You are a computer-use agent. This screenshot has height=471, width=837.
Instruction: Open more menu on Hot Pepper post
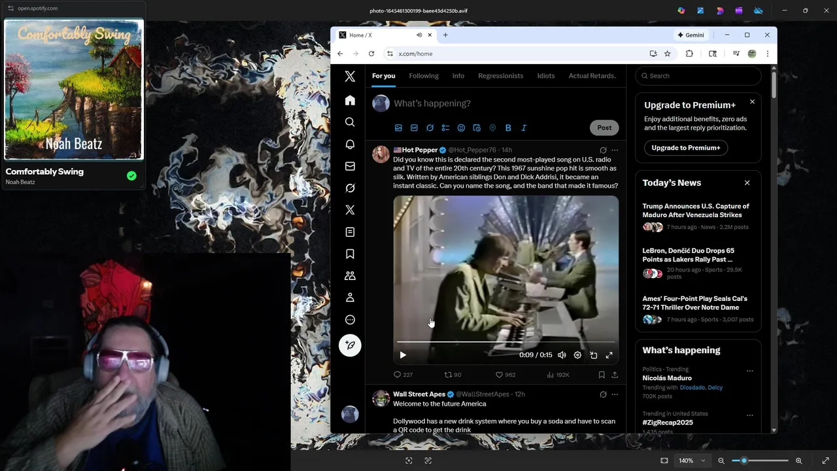click(615, 150)
